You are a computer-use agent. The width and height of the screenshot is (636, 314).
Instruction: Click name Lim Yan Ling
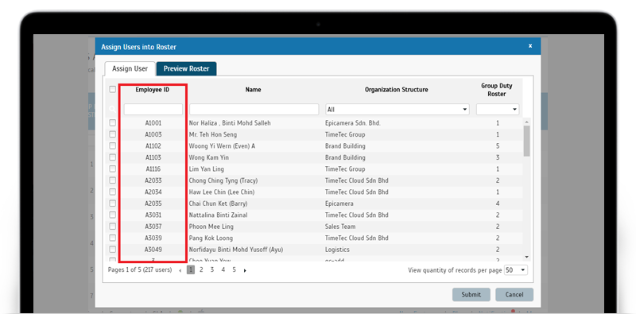click(x=206, y=169)
